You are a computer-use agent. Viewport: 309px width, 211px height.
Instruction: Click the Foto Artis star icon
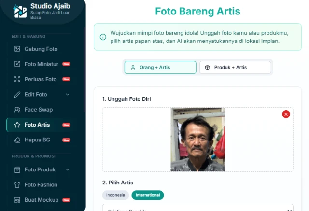17,125
